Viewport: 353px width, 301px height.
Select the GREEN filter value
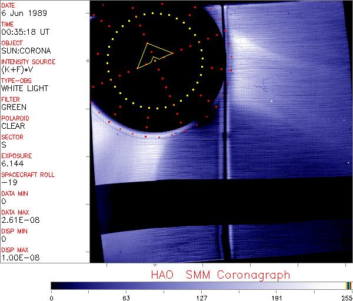point(14,107)
